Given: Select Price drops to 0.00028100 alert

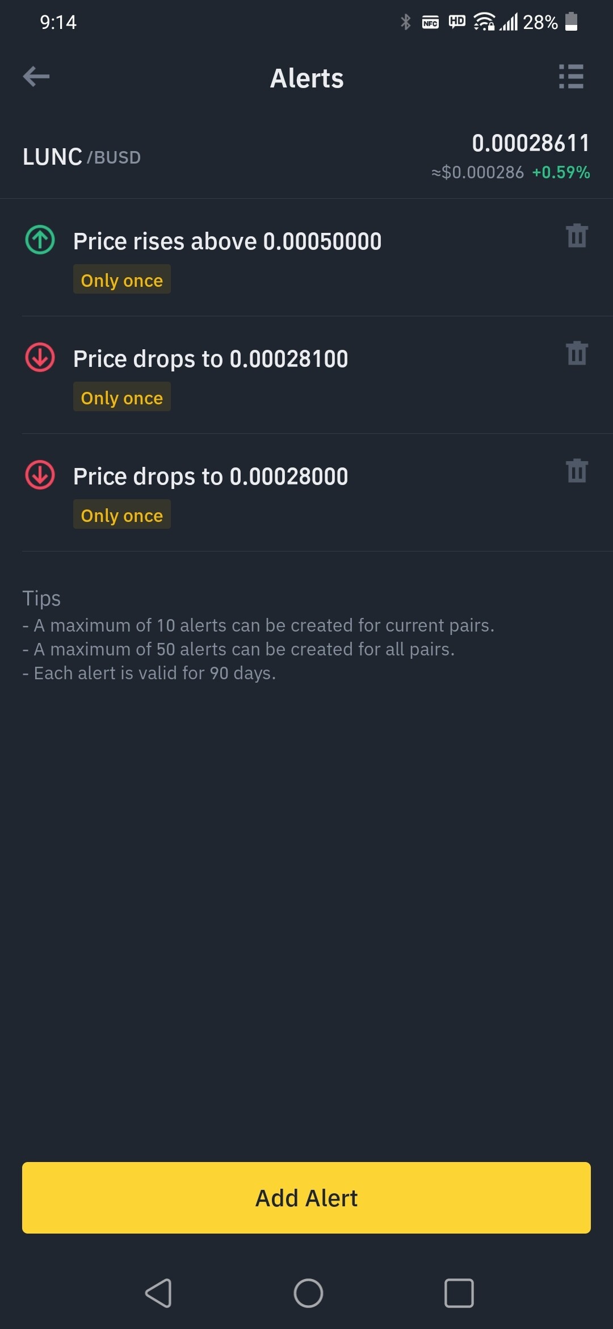Looking at the screenshot, I should [211, 359].
